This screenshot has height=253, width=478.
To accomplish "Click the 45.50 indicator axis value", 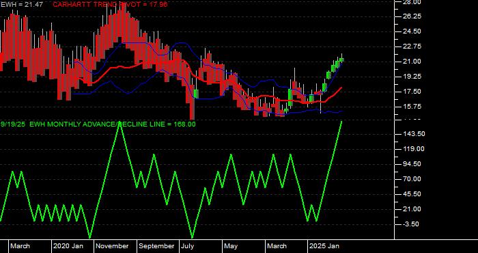I will pyautogui.click(x=412, y=194).
